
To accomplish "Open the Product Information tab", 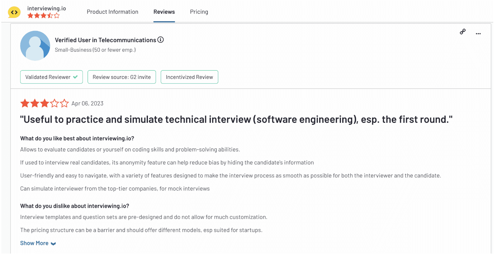I will (x=112, y=12).
